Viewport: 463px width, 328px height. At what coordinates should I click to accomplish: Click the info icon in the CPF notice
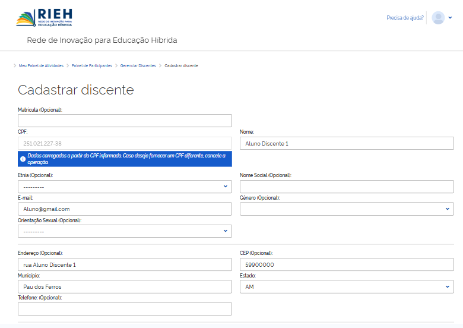click(x=23, y=159)
